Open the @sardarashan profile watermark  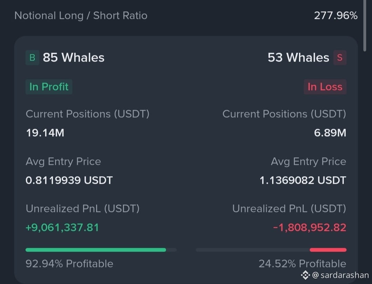[x=340, y=275]
